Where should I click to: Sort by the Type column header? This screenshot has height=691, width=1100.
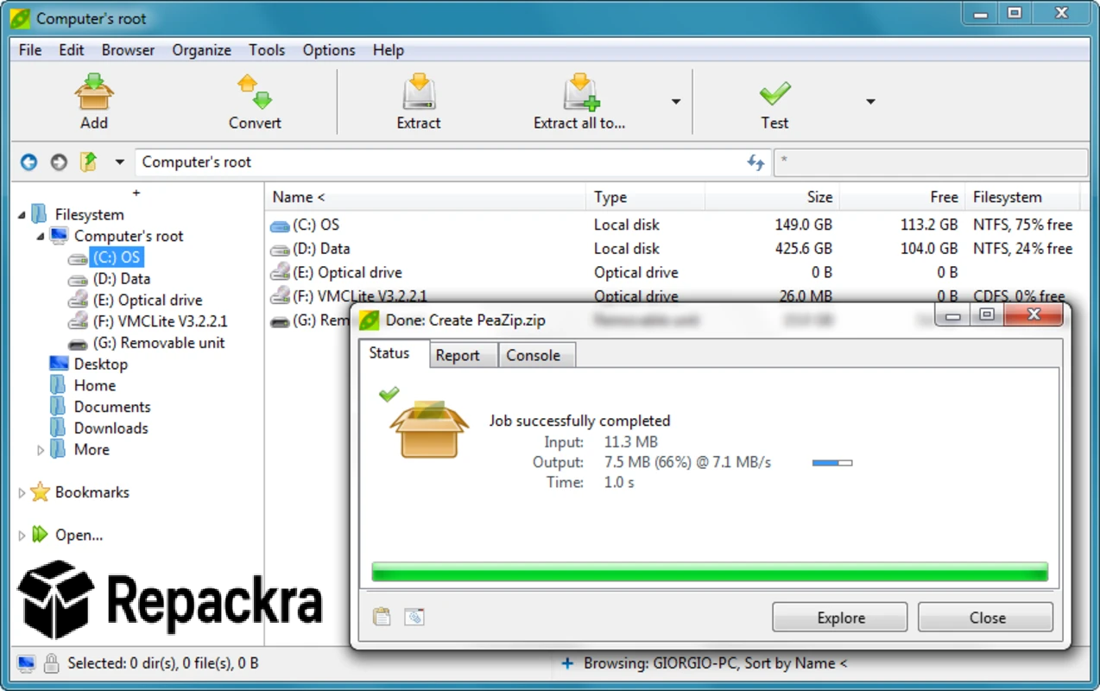pyautogui.click(x=646, y=197)
